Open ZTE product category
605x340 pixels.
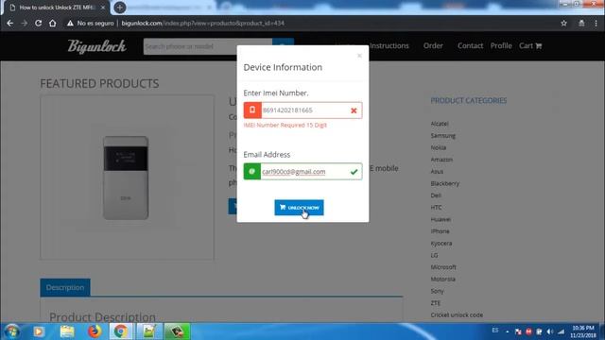click(x=436, y=303)
